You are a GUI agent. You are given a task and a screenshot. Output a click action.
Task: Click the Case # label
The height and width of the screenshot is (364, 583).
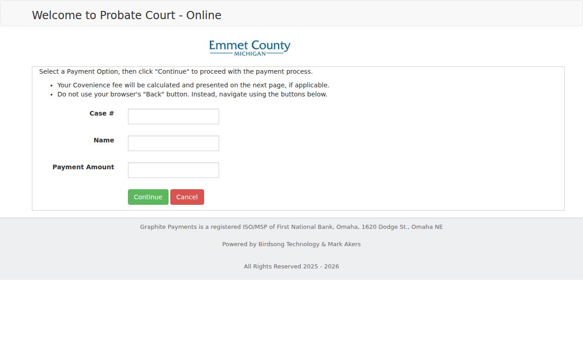point(102,113)
